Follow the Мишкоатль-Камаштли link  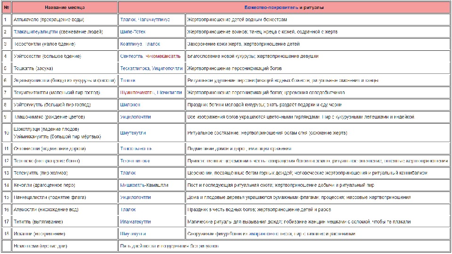144,185
